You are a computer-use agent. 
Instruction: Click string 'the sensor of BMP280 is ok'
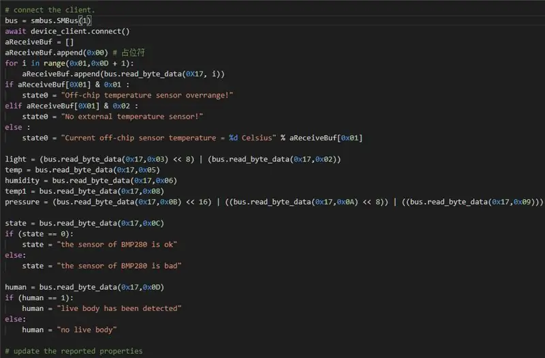pyautogui.click(x=117, y=245)
